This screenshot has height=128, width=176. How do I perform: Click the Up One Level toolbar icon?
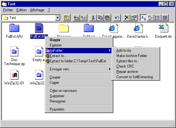[67, 18]
